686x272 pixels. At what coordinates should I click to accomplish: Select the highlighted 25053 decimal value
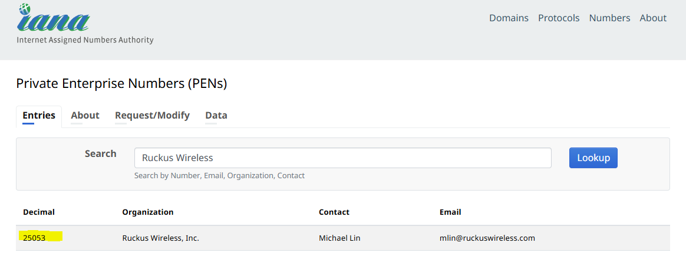click(x=34, y=238)
